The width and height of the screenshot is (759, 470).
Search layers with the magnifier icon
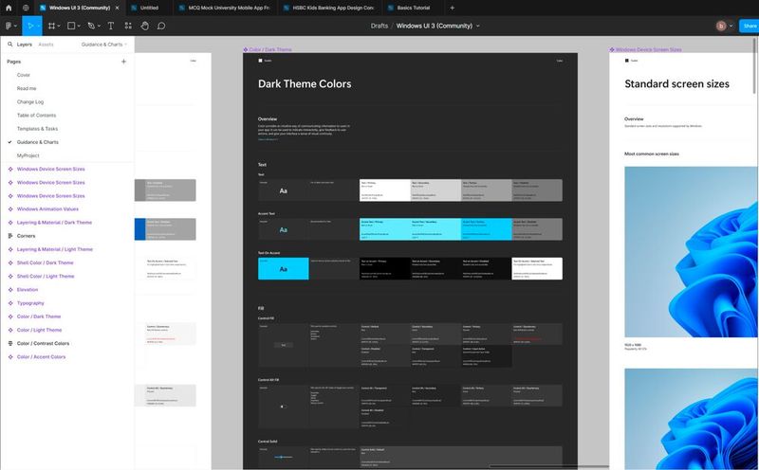[9, 45]
